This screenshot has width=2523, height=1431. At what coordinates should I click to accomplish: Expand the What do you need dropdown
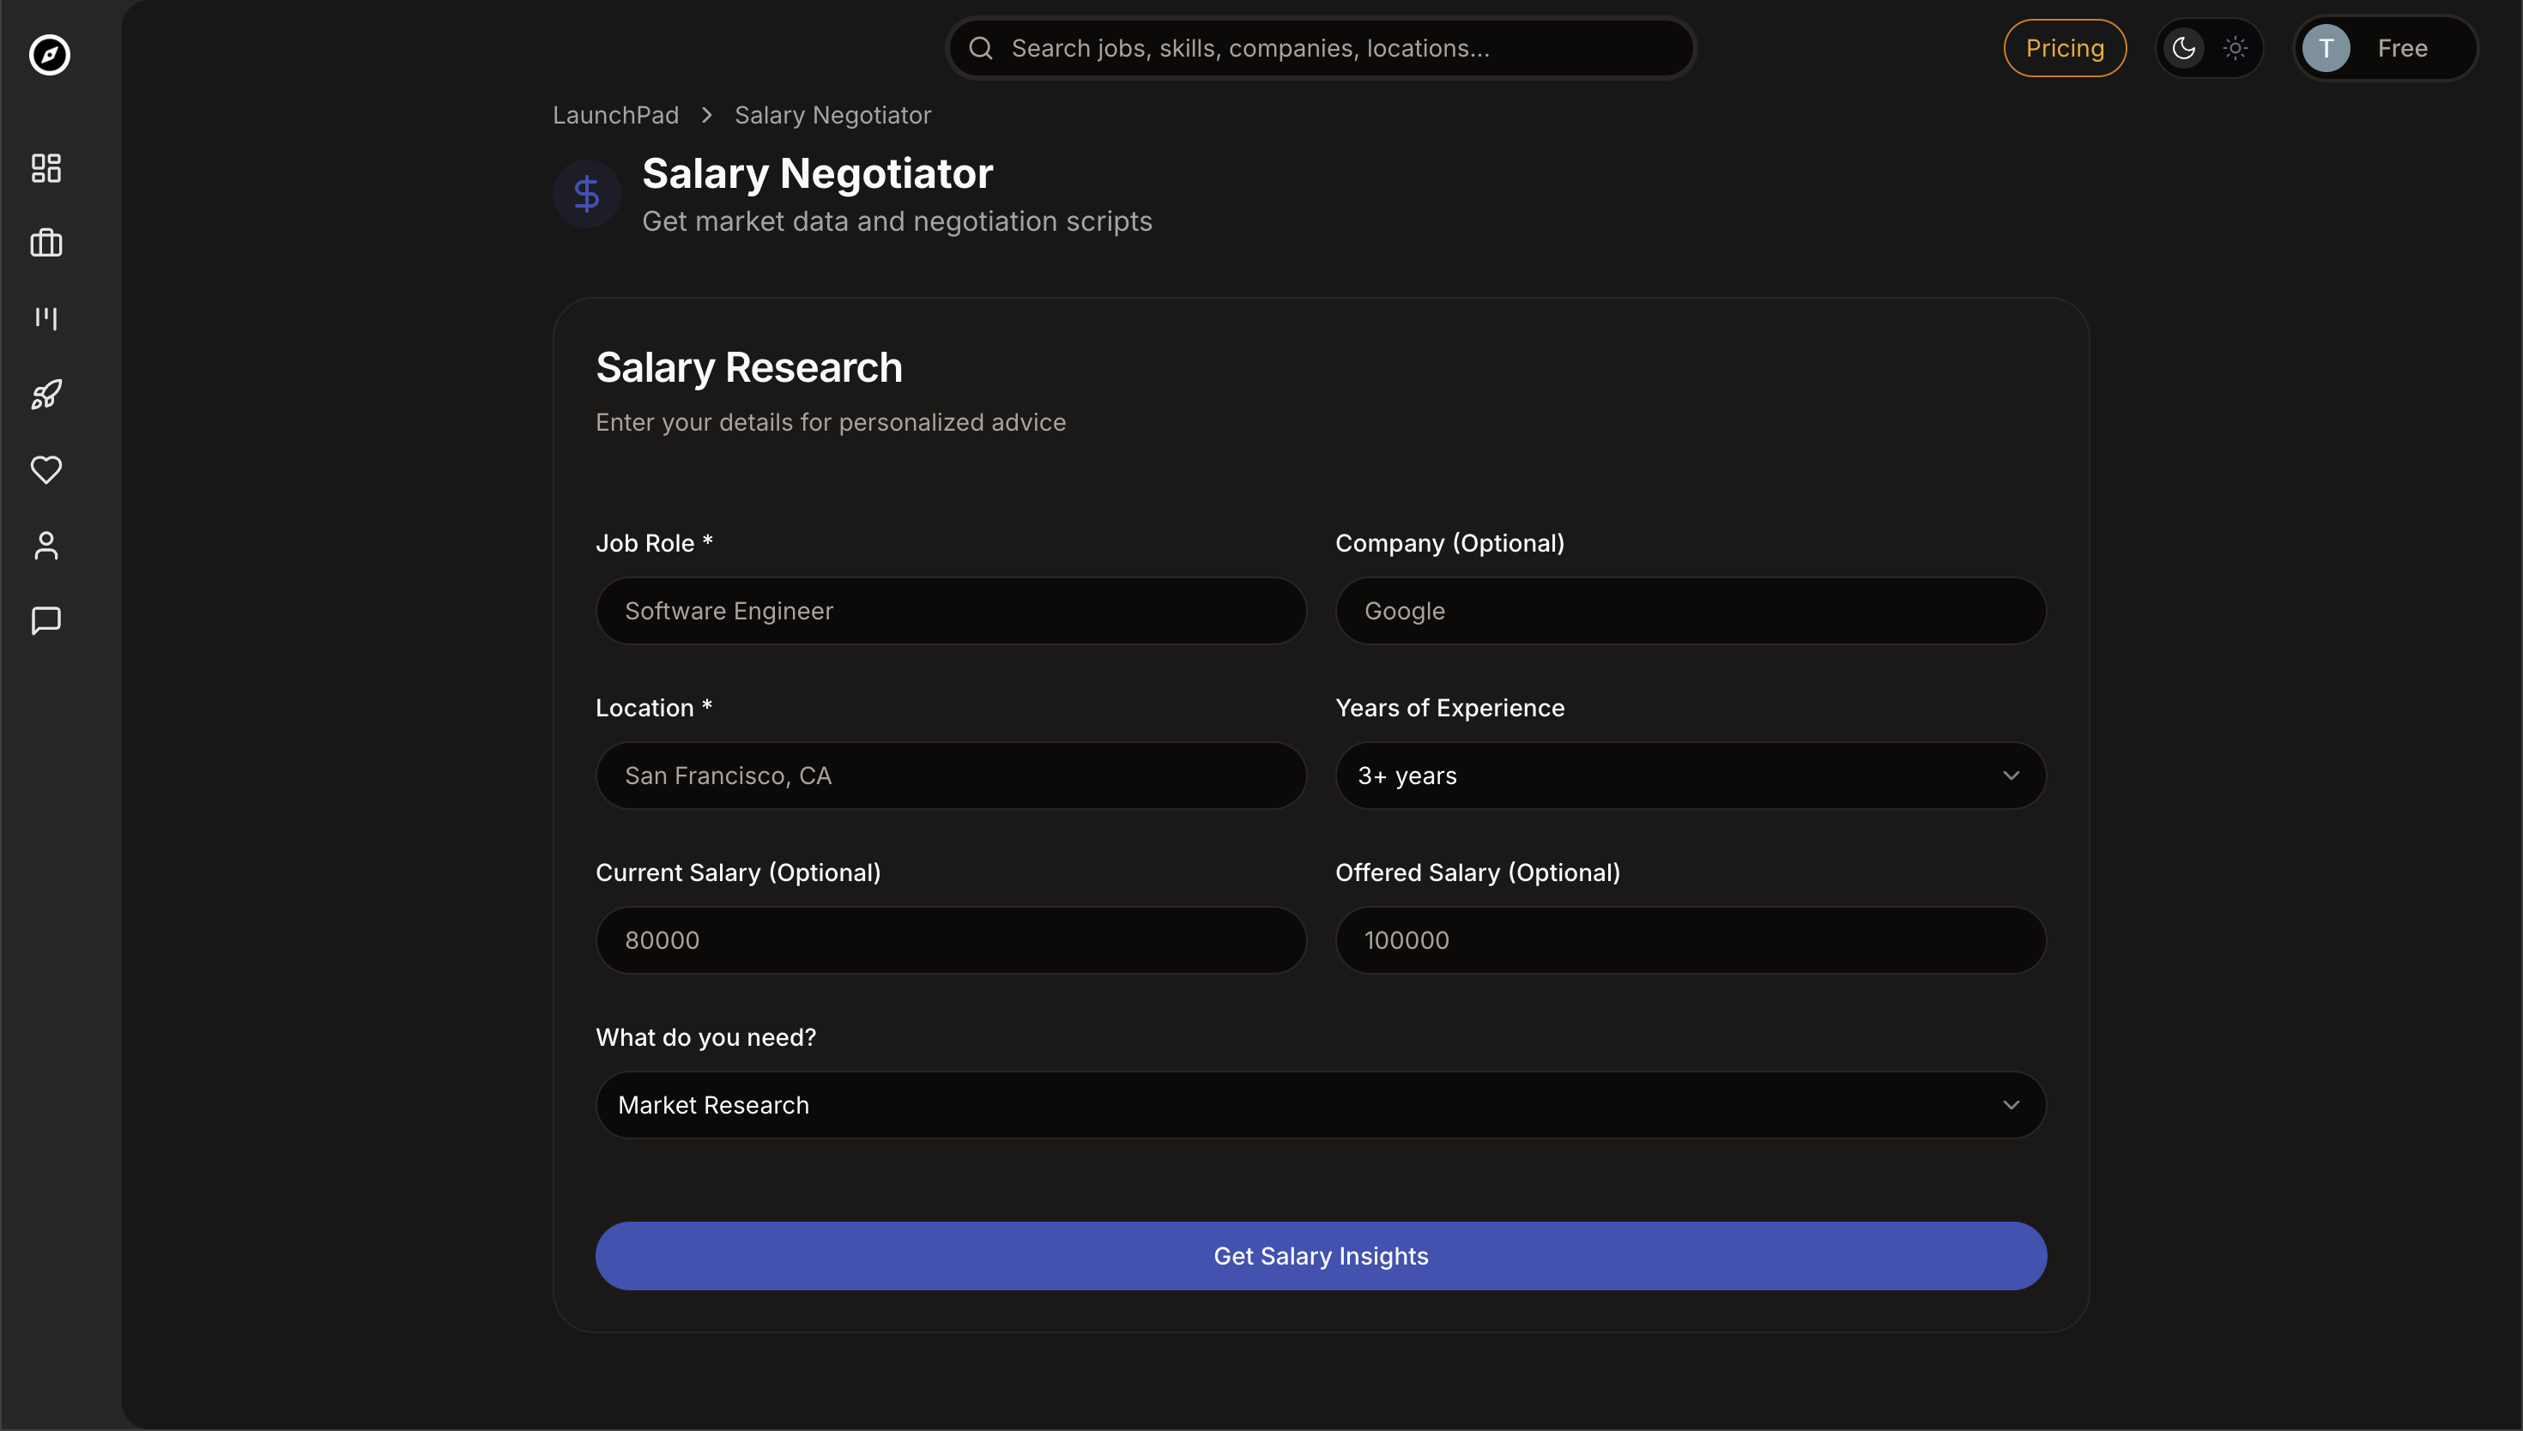[x=1320, y=1105]
